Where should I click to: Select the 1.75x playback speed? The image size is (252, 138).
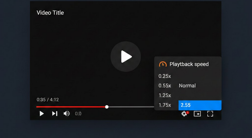[x=165, y=105]
